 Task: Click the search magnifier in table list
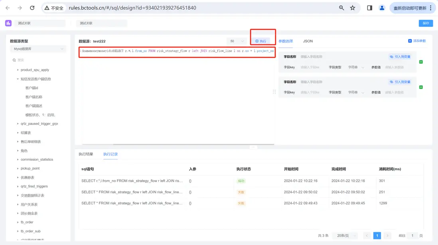pos(14,60)
